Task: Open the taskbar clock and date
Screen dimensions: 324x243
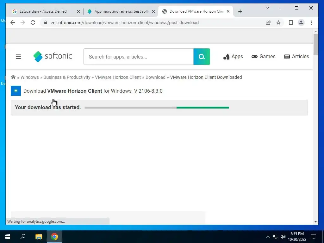Action: [x=297, y=237]
